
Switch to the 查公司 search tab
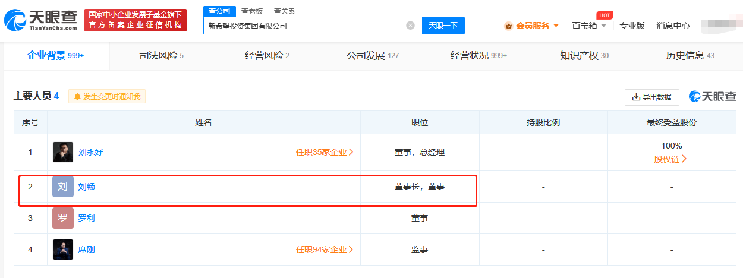[x=219, y=11]
